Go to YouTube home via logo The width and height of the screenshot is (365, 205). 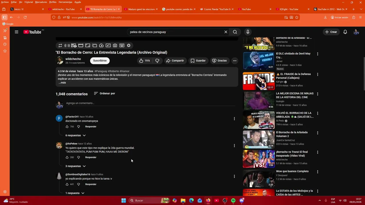click(x=32, y=32)
